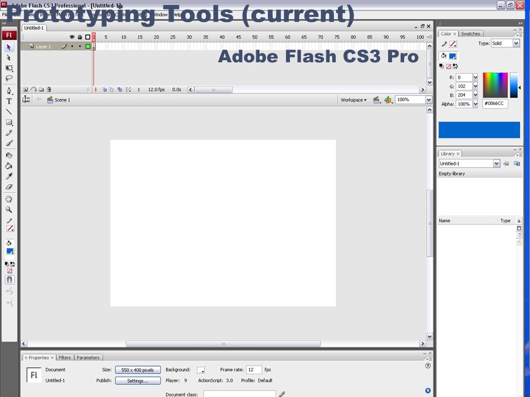Select the Selection arrow tool

tap(9, 47)
